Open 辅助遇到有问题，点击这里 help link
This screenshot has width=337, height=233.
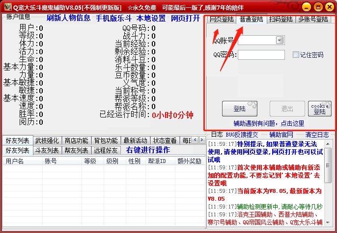[269, 123]
